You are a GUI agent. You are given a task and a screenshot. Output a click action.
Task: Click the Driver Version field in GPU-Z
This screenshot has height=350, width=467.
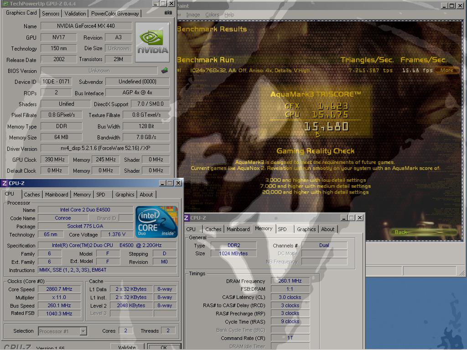[x=105, y=148]
